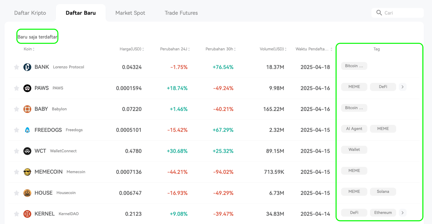Image resolution: width=432 pixels, height=224 pixels.
Task: Star the HOUSE coin as favorite
Action: click(16, 193)
